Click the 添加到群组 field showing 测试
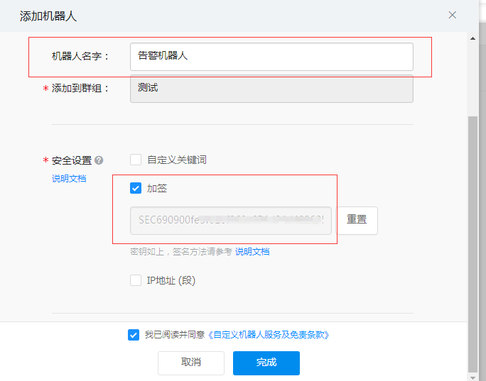This screenshot has height=381, width=486. pos(271,89)
